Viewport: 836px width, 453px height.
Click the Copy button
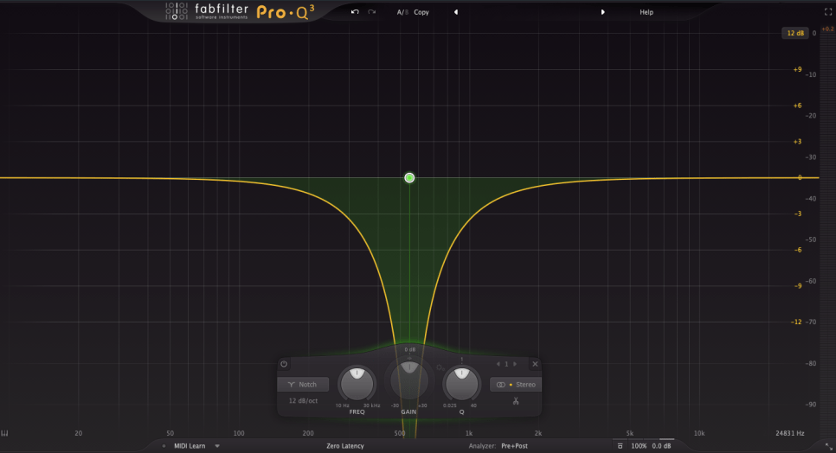[x=421, y=12]
